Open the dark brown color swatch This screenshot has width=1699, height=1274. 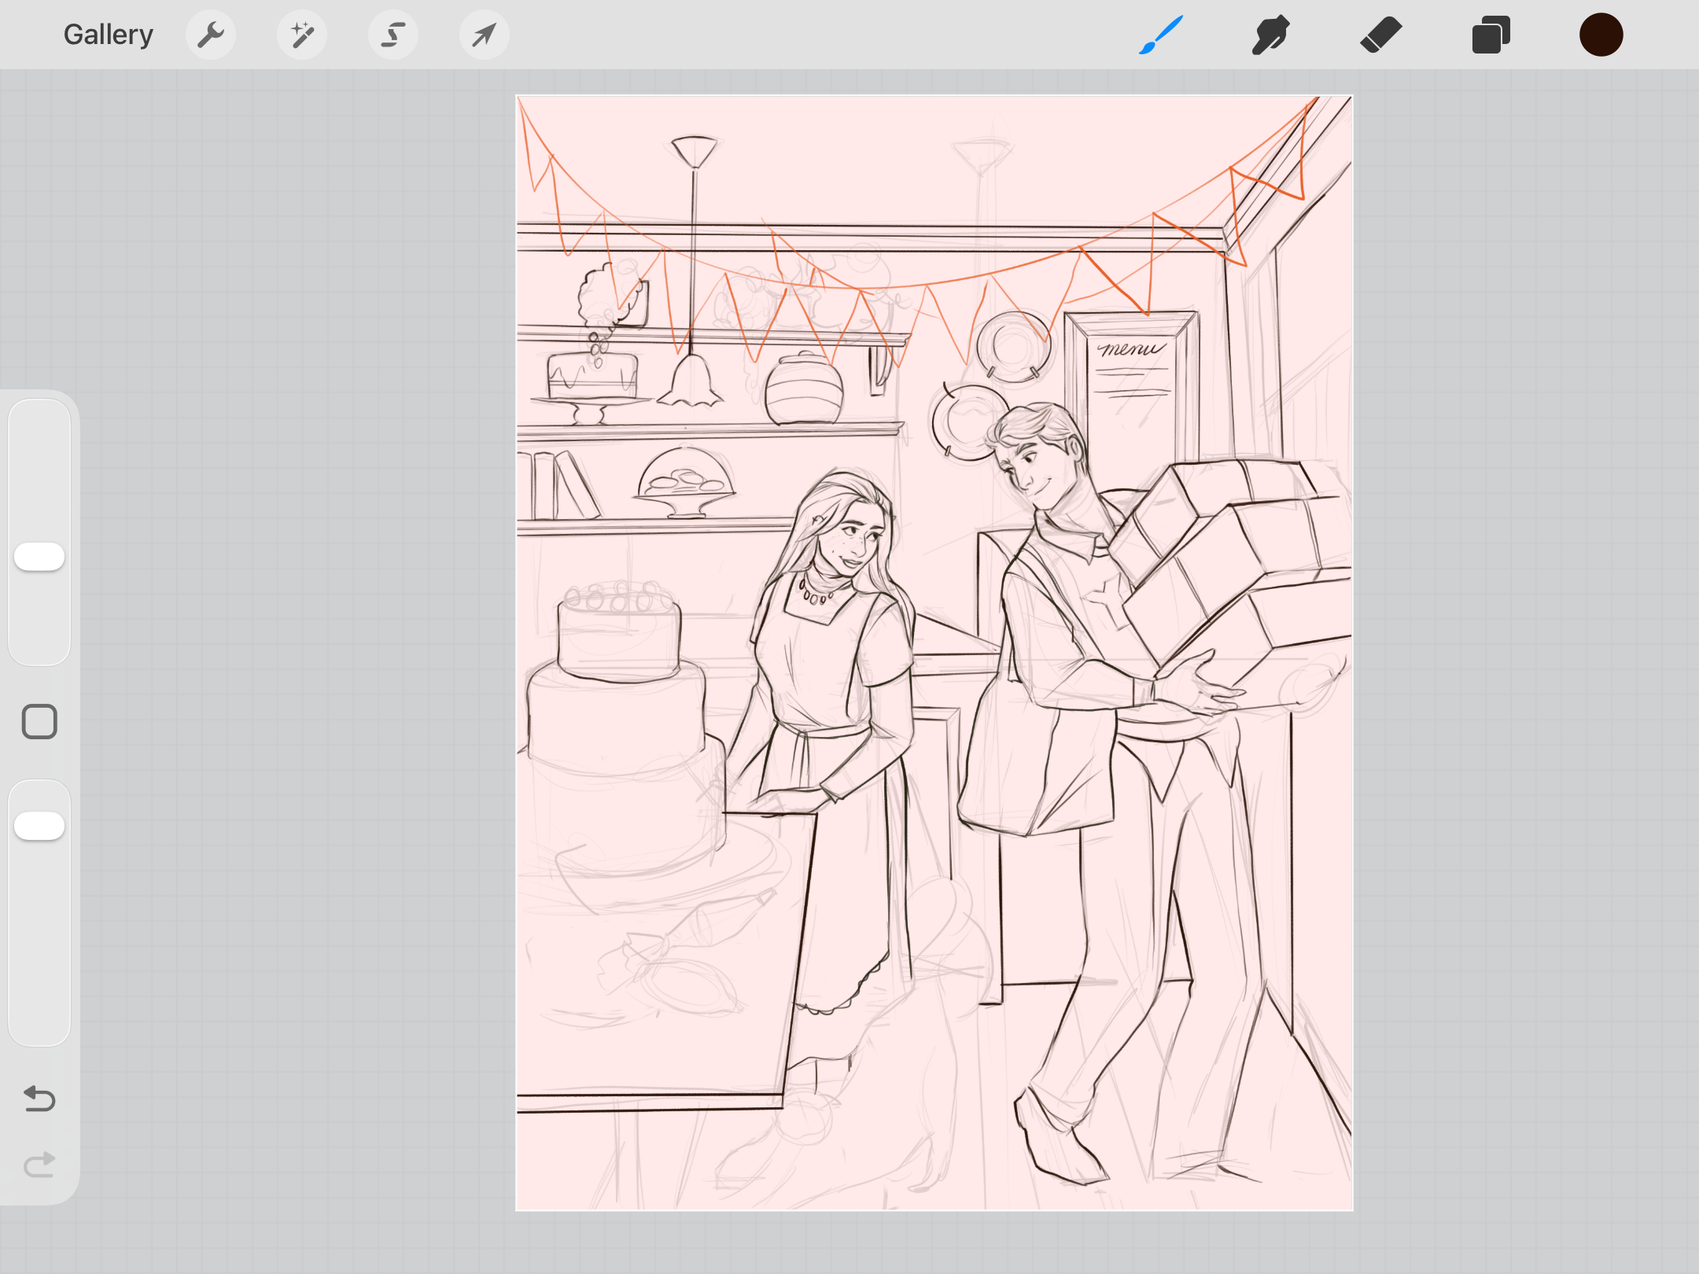click(1601, 35)
